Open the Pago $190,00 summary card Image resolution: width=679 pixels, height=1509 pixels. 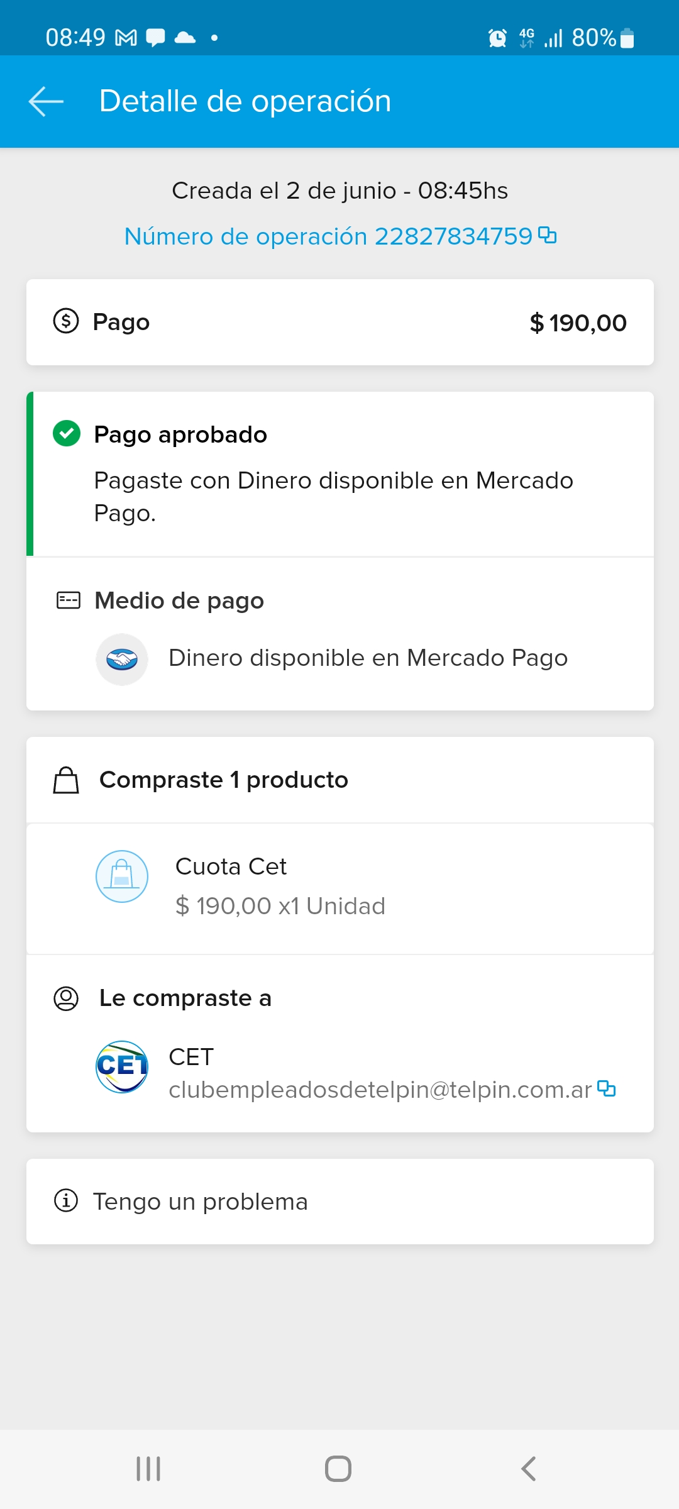(339, 322)
